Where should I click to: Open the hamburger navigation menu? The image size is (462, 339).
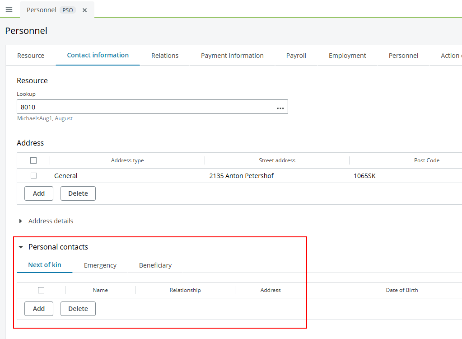tap(9, 9)
